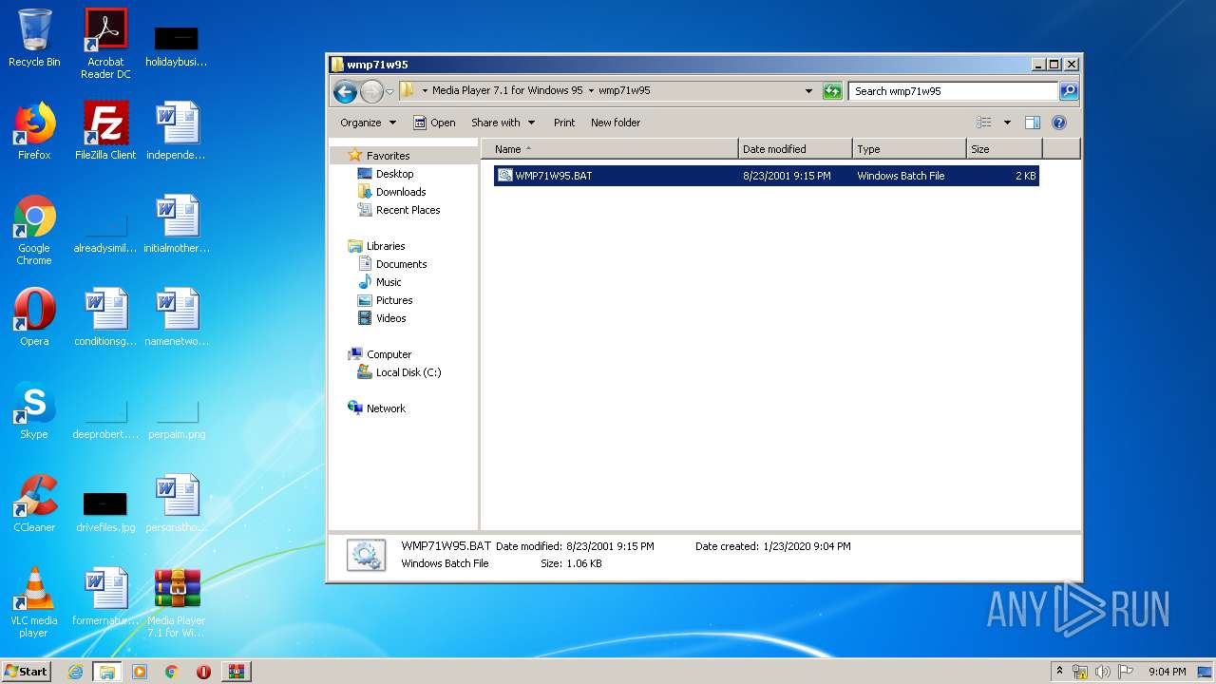Open Internet Explorer from the taskbar
Image resolution: width=1216 pixels, height=684 pixels.
(75, 672)
